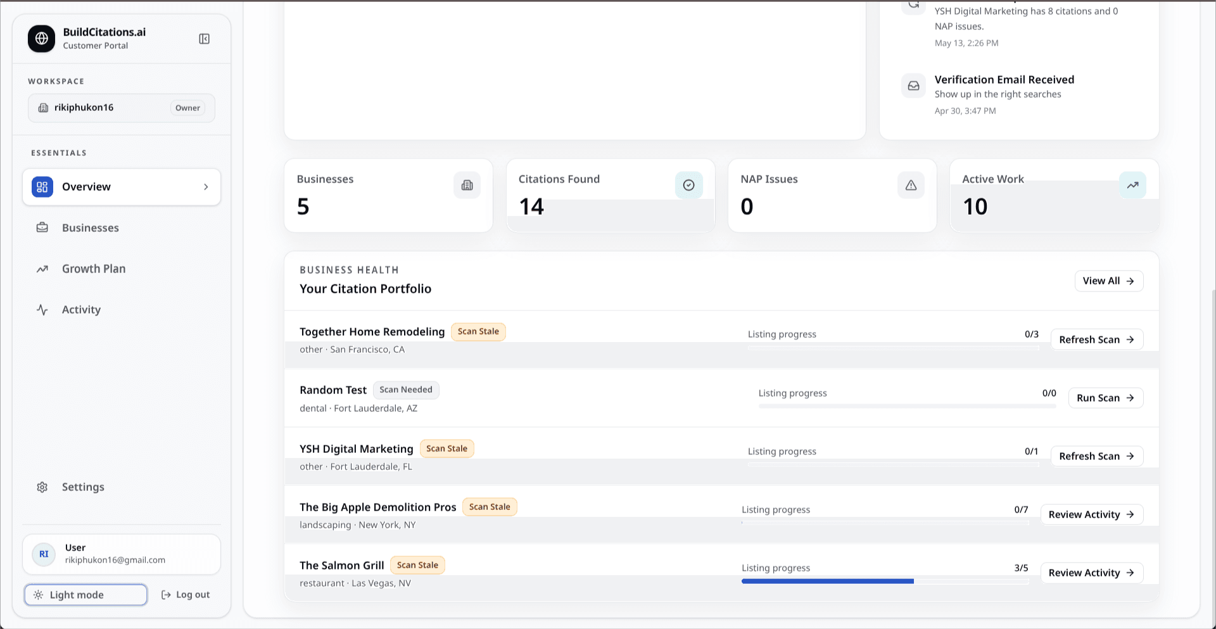1216x629 pixels.
Task: Click the Activity pulse icon
Action: [x=42, y=310]
